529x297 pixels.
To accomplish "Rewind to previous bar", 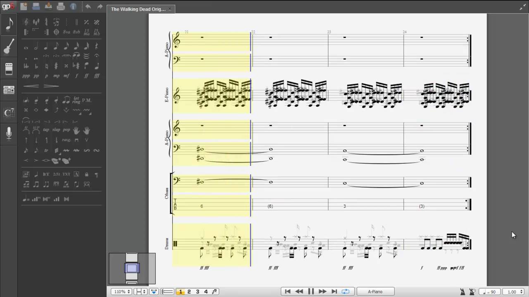I will [x=299, y=292].
